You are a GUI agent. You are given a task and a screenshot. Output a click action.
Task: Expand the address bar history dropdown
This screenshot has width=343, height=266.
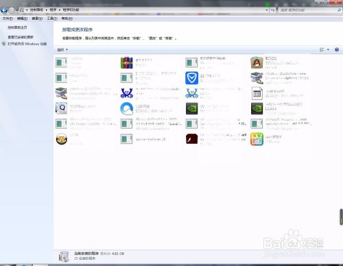click(x=267, y=10)
